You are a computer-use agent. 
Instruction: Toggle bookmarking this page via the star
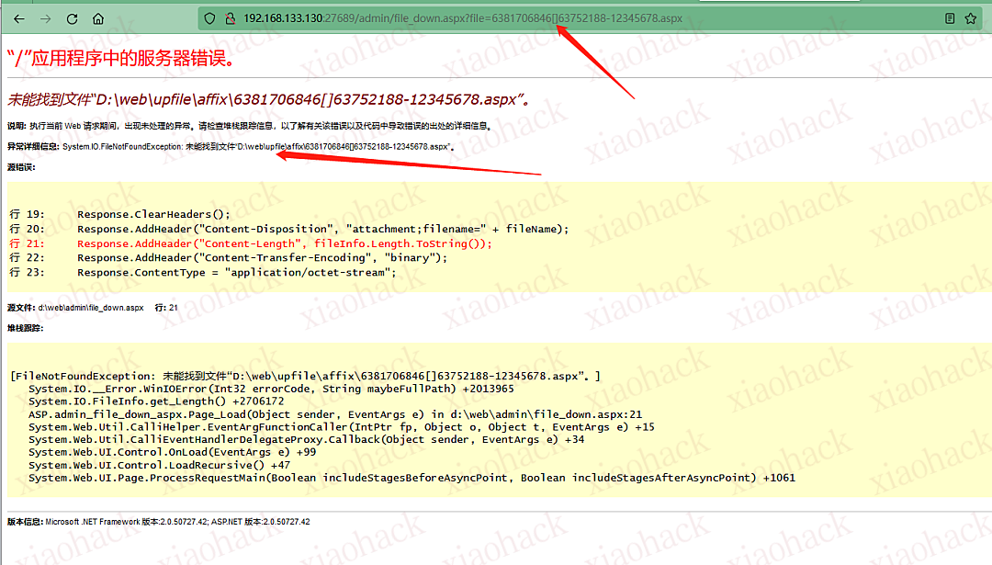pos(972,17)
